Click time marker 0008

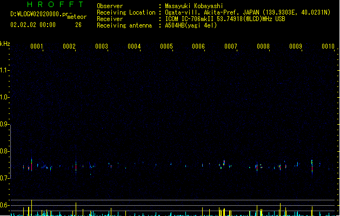(x=263, y=46)
